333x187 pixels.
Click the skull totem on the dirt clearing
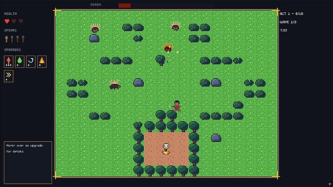pyautogui.click(x=166, y=148)
